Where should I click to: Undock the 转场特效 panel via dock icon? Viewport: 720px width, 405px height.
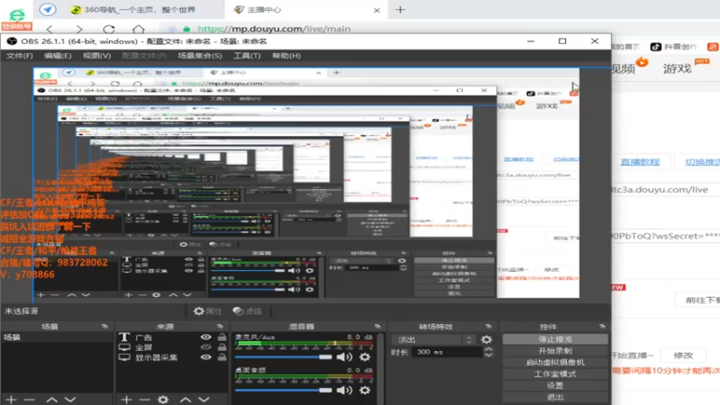pos(489,327)
